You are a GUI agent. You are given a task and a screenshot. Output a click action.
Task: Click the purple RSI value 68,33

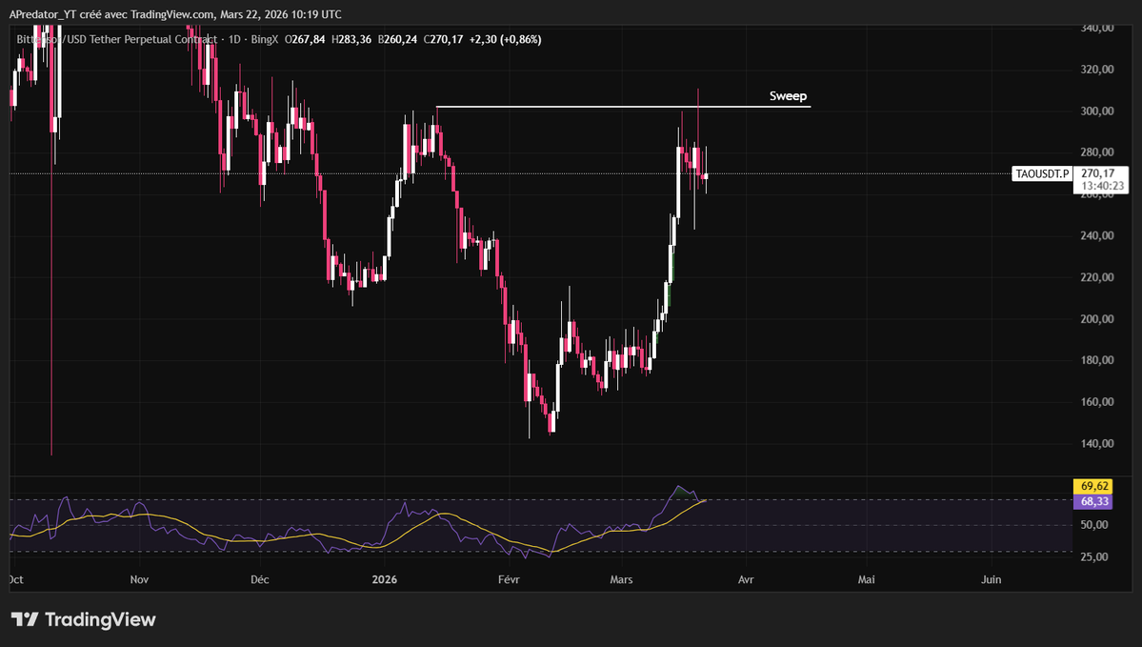1093,501
